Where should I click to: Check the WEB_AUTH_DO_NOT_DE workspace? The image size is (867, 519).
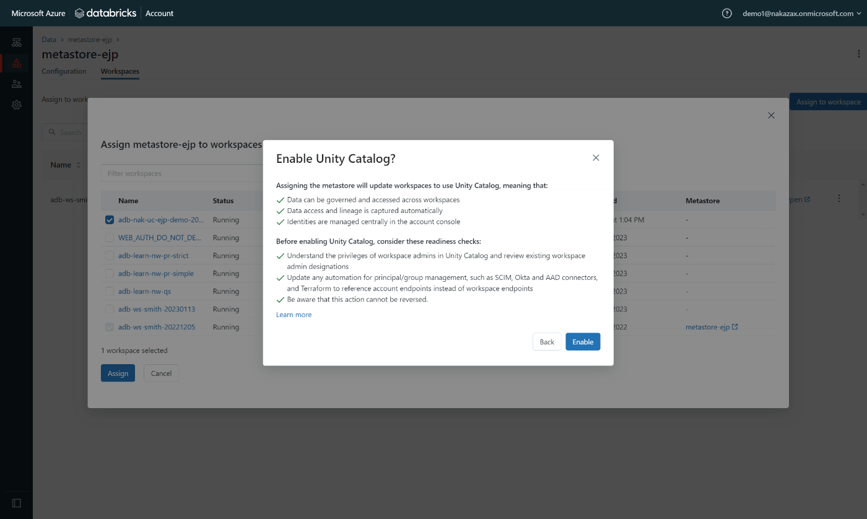tap(110, 237)
